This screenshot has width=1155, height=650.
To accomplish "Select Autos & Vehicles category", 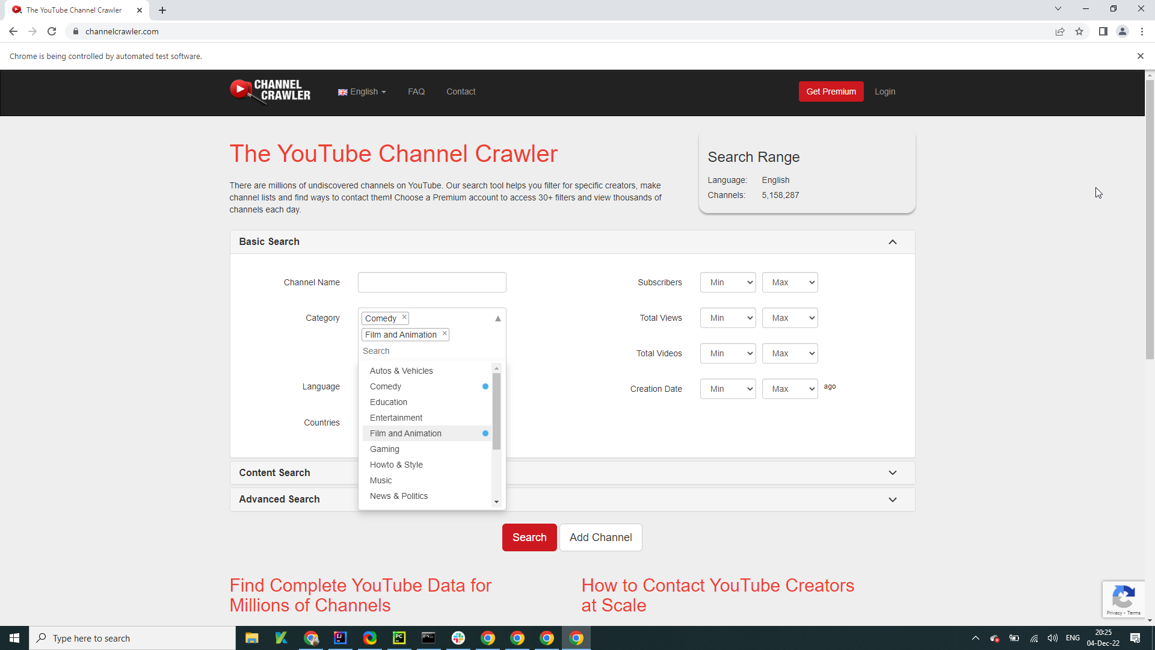I will tap(427, 371).
